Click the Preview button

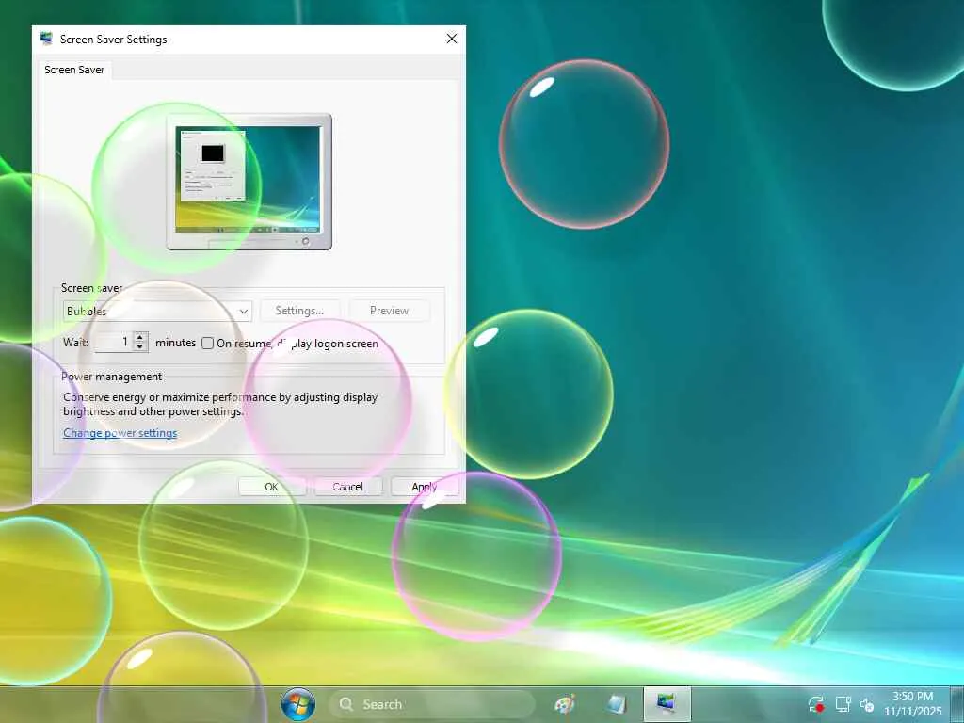[389, 311]
